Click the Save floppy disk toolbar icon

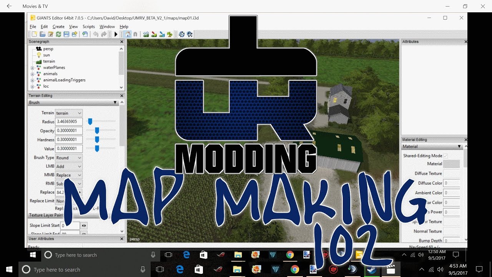[x=66, y=34]
